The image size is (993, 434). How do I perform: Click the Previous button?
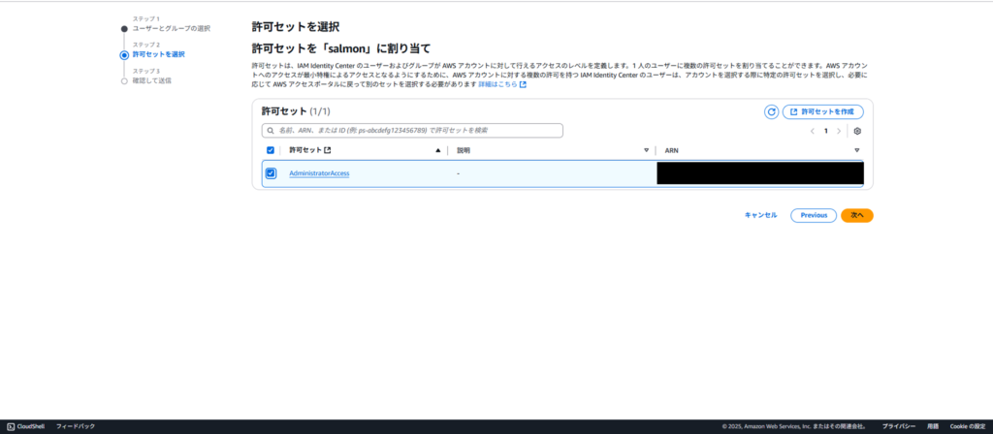coord(814,215)
